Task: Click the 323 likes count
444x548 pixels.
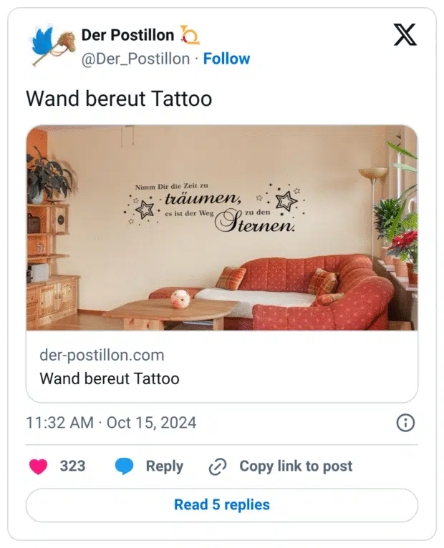Action: (72, 466)
